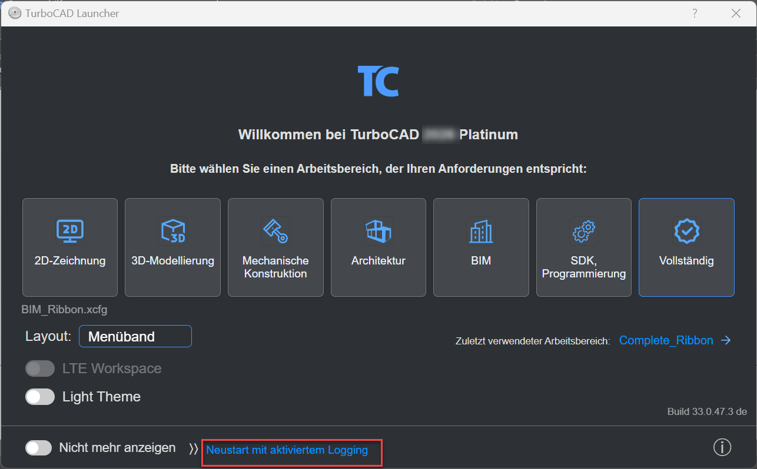
Task: Click the Build 33.0.47.3 de version text
Action: 707,411
